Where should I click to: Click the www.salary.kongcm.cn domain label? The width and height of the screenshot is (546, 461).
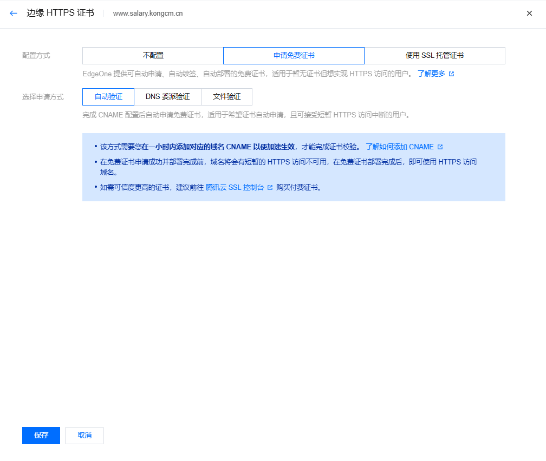coord(146,13)
